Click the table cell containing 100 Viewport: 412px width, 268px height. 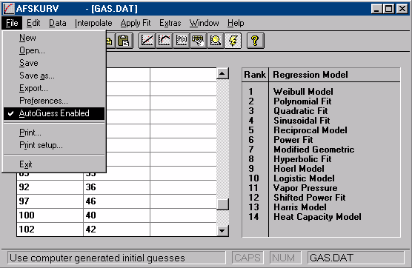click(x=50, y=215)
